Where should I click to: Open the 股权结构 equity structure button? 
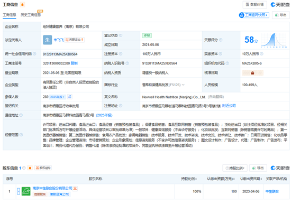click(43, 168)
